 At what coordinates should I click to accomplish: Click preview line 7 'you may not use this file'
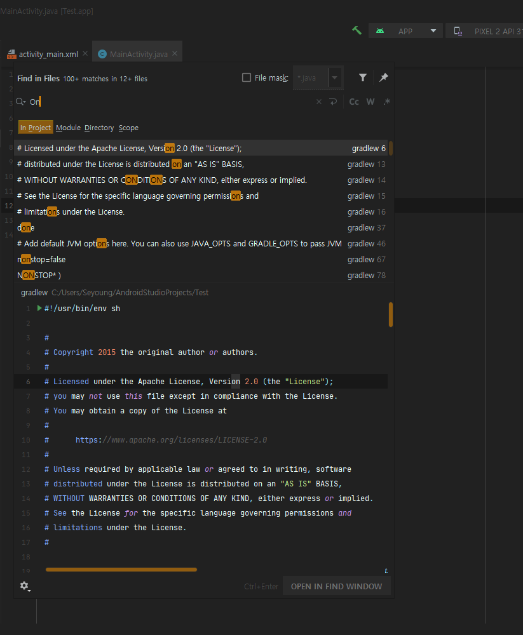pyautogui.click(x=191, y=396)
